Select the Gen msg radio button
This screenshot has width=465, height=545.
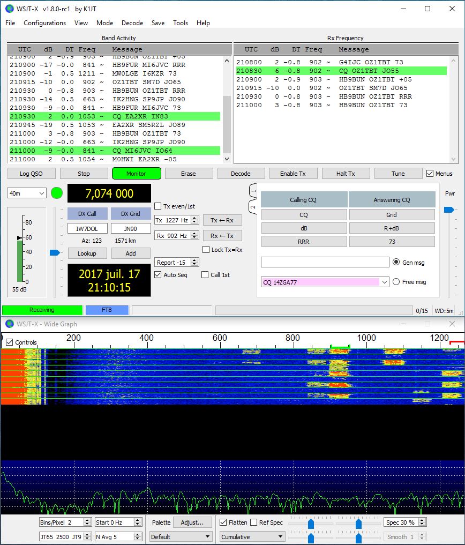(396, 262)
